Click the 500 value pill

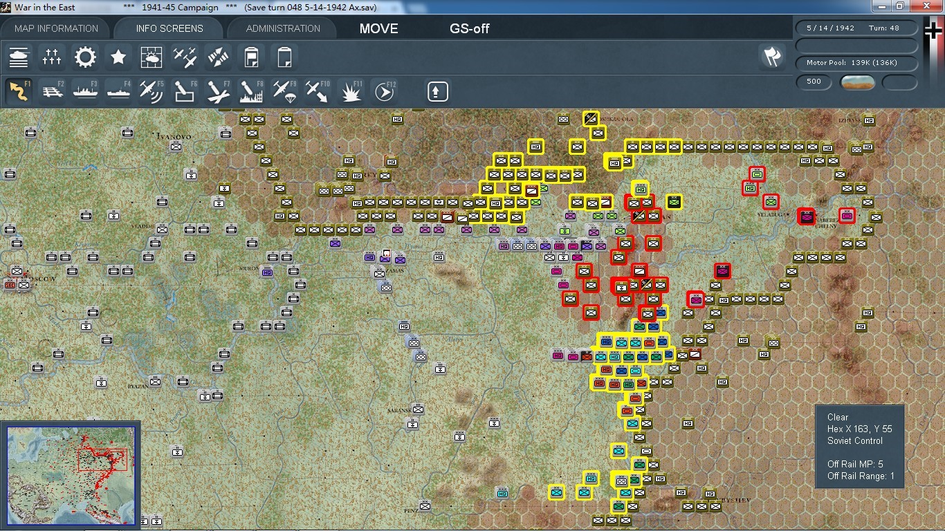click(814, 82)
